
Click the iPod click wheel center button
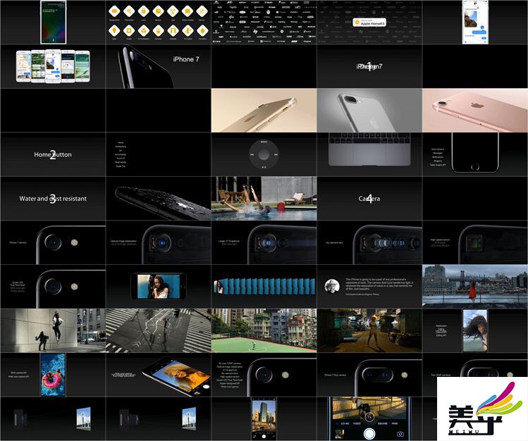[264, 155]
